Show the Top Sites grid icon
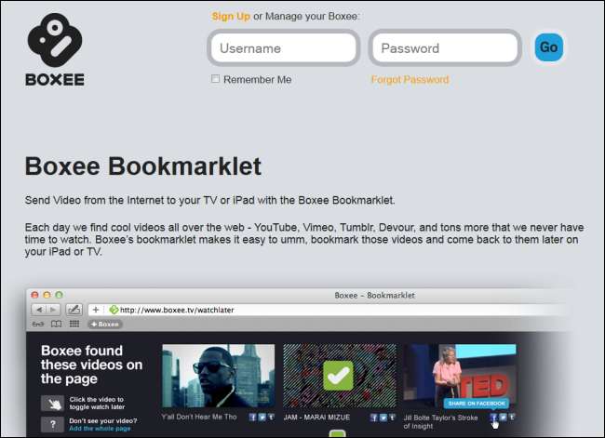The image size is (605, 438). click(x=74, y=324)
